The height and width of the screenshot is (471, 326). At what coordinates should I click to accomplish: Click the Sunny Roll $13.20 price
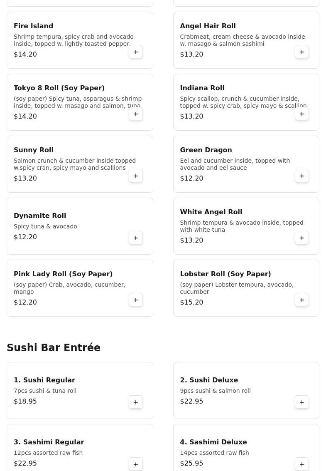[25, 178]
